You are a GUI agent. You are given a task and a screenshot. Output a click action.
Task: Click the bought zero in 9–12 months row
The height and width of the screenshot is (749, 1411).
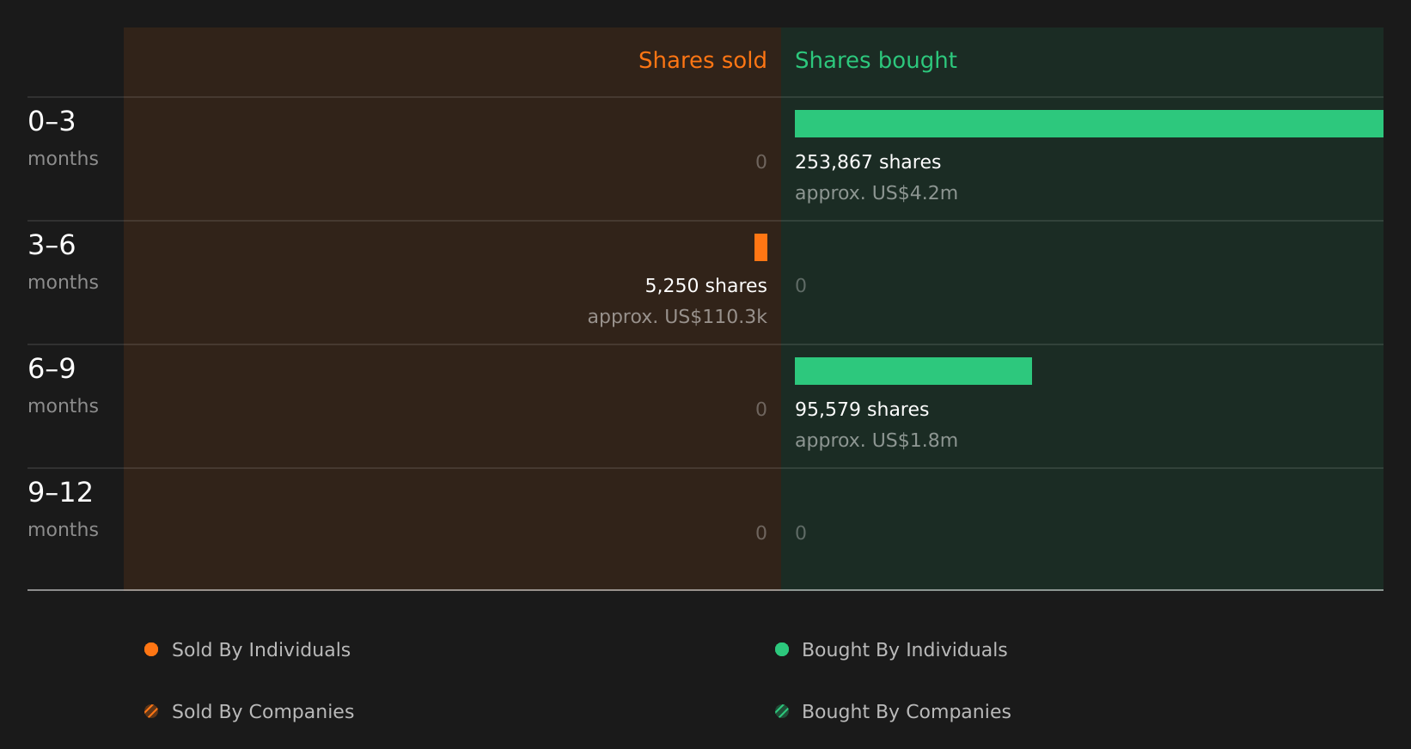(x=801, y=533)
